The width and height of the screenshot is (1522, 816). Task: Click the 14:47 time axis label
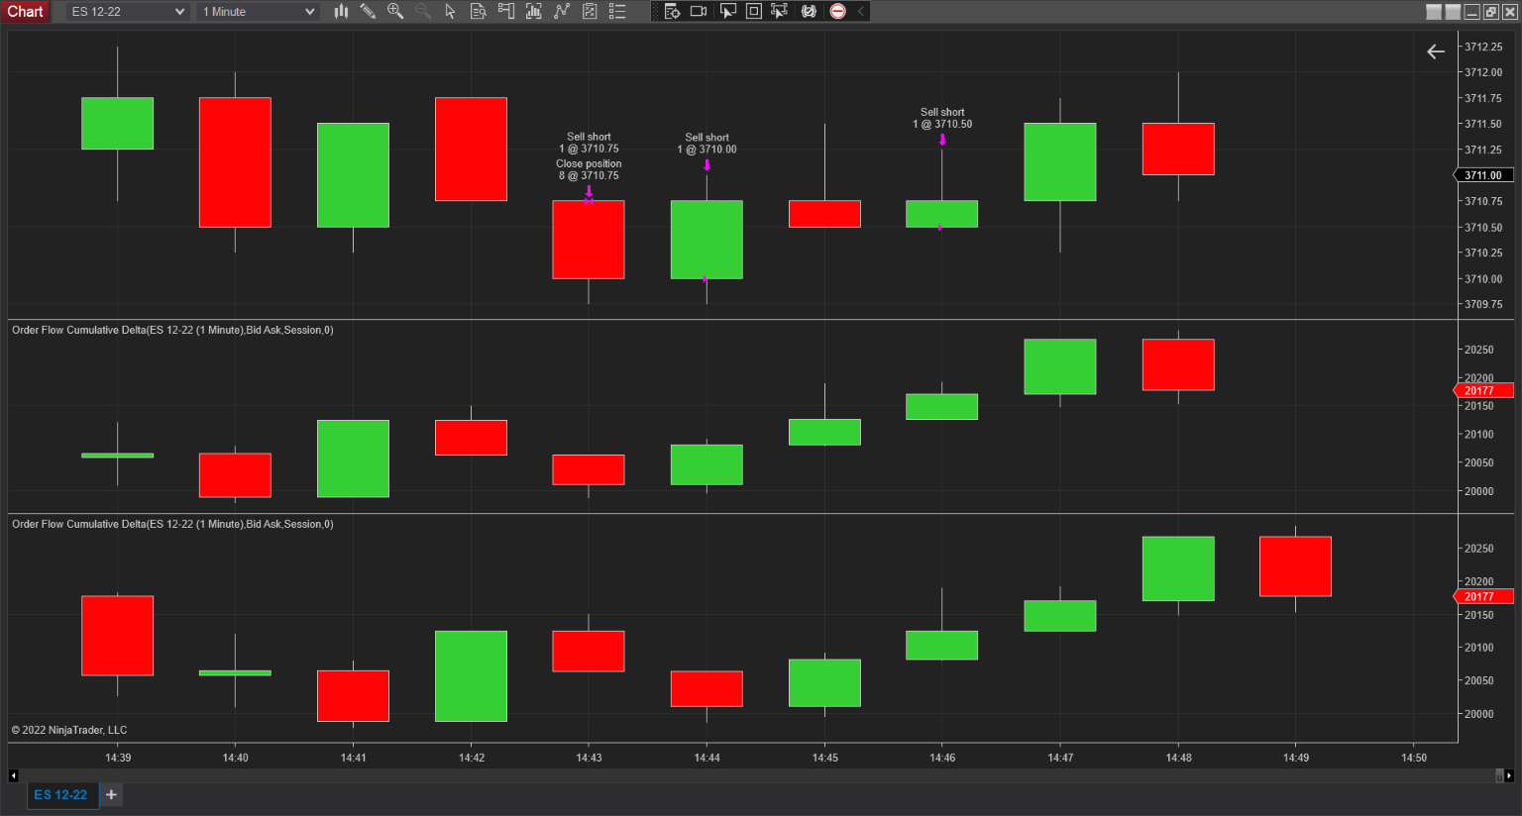tap(1060, 758)
